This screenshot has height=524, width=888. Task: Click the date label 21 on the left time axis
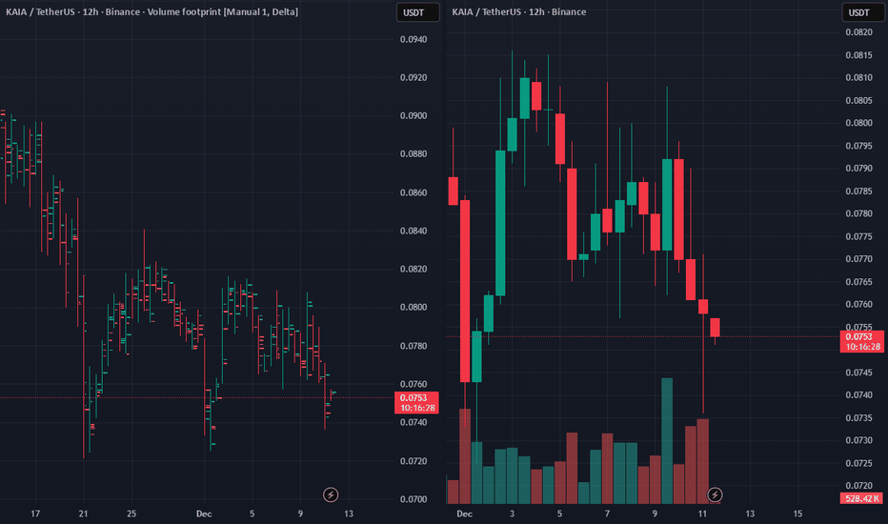point(83,514)
